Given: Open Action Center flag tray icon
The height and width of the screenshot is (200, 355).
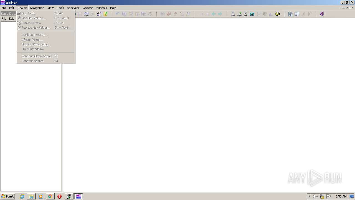Looking at the screenshot, I should point(329,196).
